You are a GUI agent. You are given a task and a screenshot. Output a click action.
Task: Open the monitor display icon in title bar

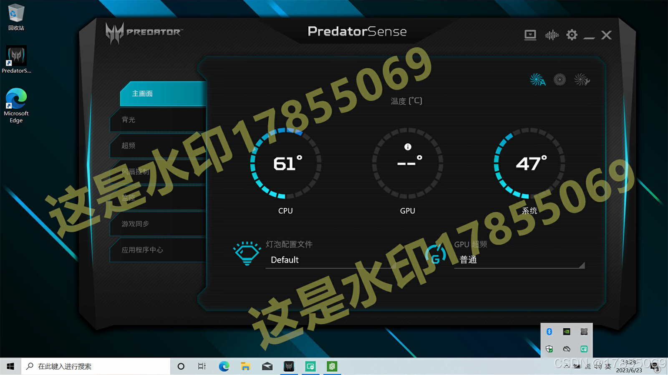pos(530,35)
